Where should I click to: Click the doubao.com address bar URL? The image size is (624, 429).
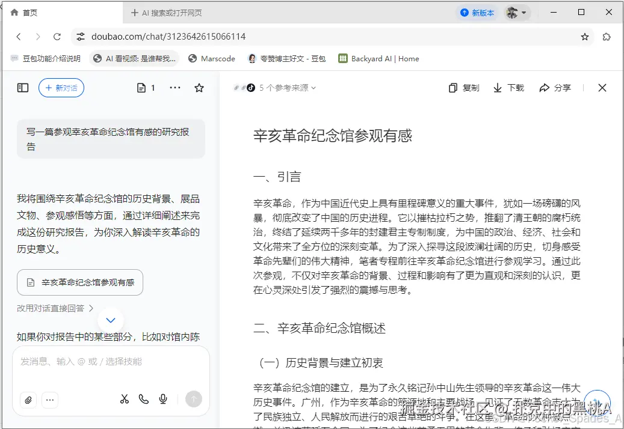click(168, 37)
